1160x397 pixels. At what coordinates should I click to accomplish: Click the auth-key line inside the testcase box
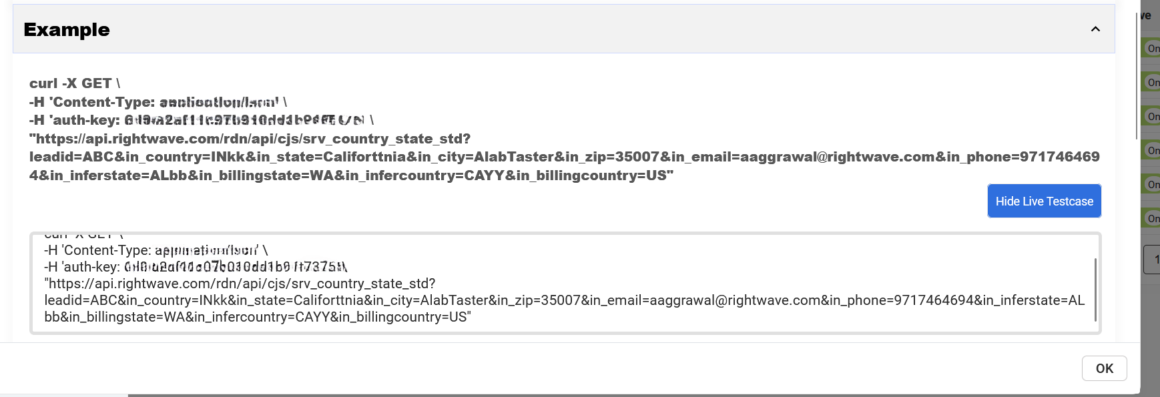click(195, 267)
